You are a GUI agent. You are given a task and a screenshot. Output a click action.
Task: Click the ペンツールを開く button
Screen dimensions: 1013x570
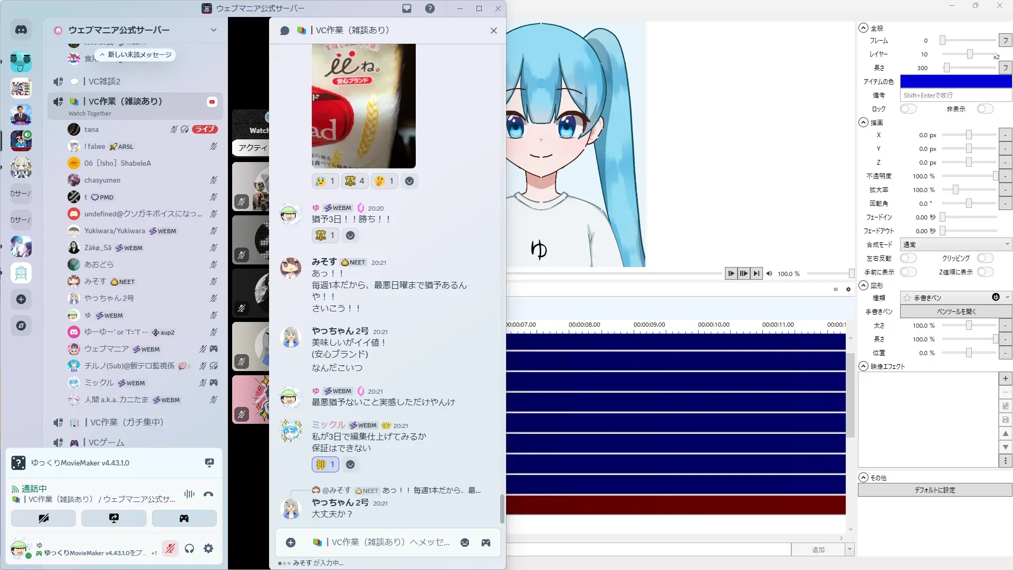[955, 311]
